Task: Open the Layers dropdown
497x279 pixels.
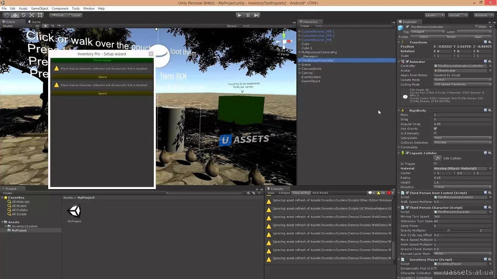Action: (434, 15)
